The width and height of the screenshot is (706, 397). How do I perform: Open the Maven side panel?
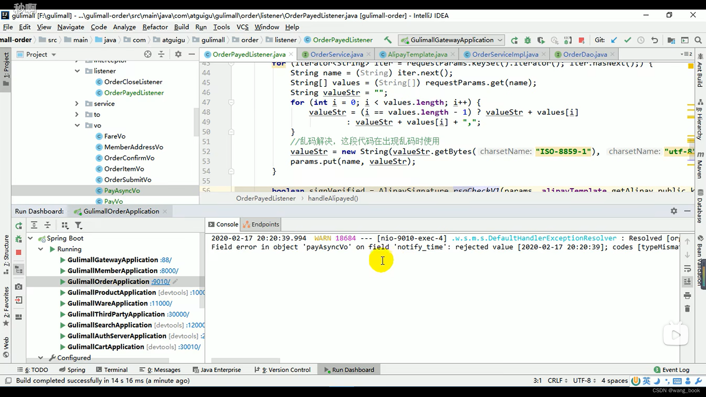[700, 165]
